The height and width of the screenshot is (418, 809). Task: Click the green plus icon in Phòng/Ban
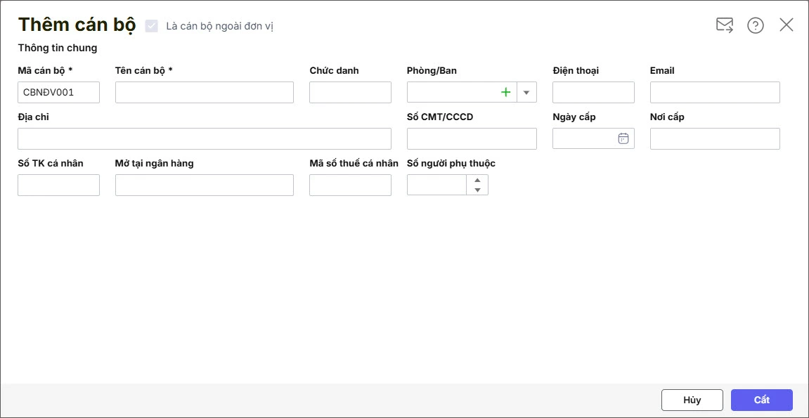pos(505,92)
